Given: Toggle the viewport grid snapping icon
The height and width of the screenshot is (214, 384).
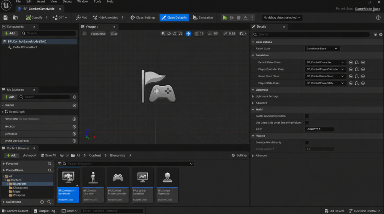Looking at the screenshot, I should pos(196,34).
